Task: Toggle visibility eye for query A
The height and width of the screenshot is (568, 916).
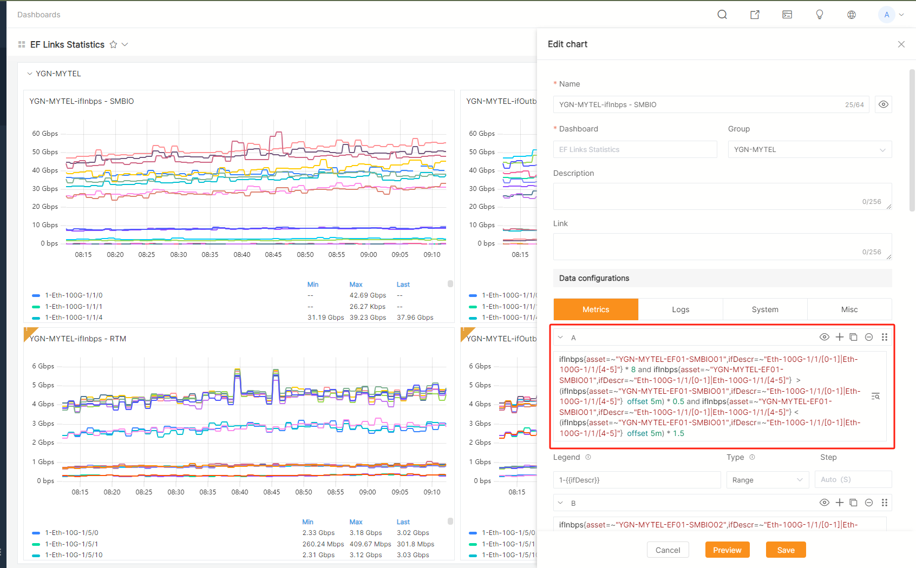Action: [x=825, y=337]
